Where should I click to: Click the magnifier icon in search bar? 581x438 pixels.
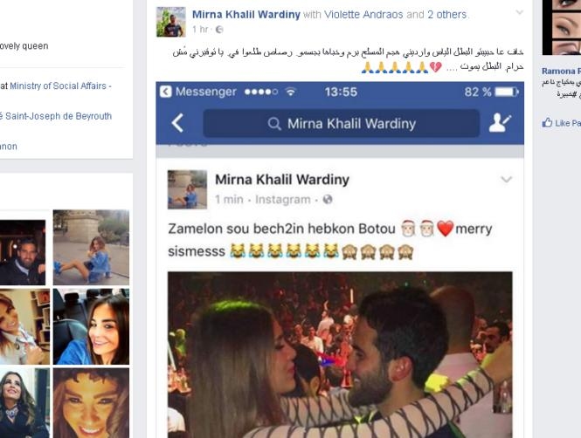tap(274, 124)
